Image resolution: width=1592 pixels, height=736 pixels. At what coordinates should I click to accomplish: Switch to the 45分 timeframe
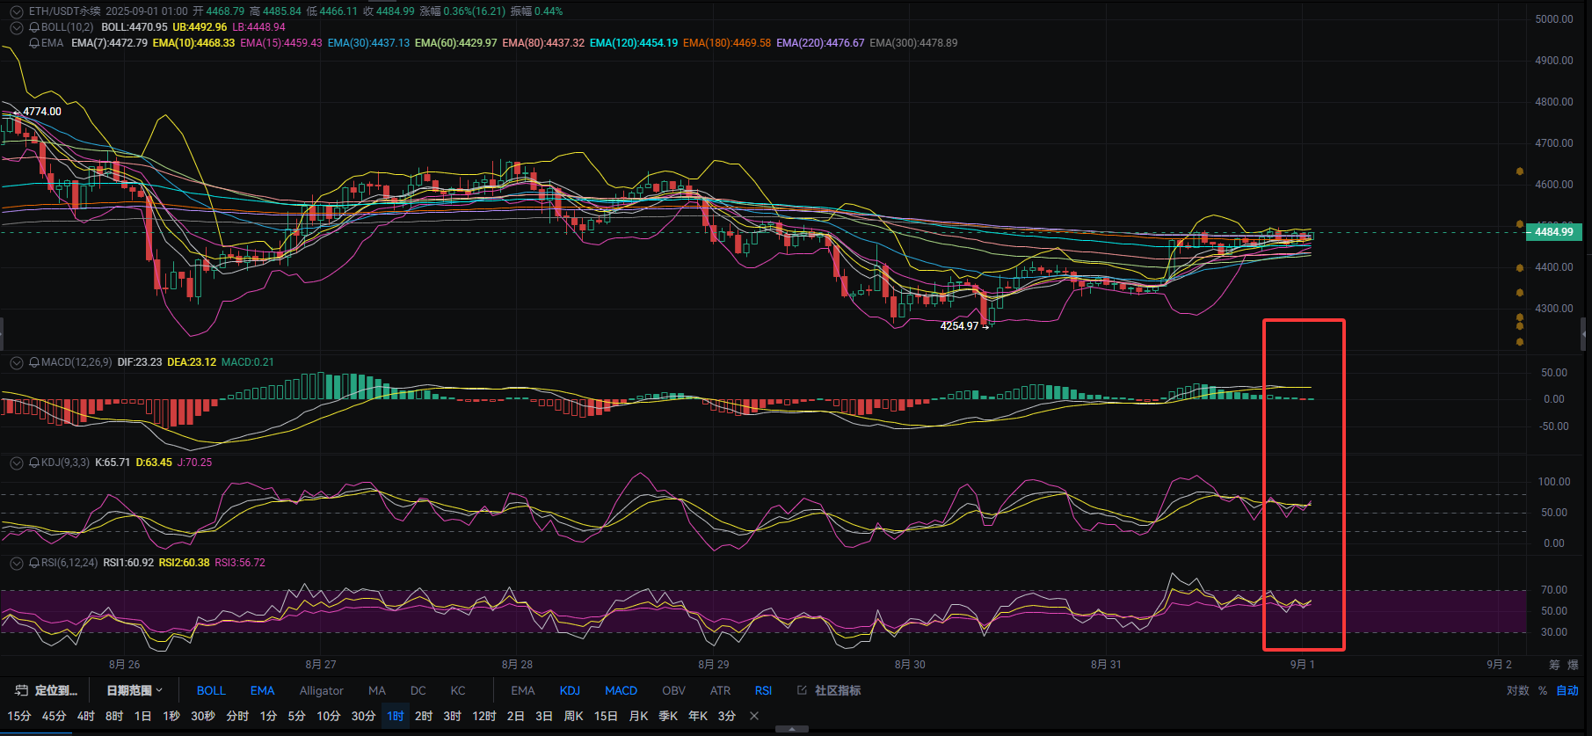[54, 716]
